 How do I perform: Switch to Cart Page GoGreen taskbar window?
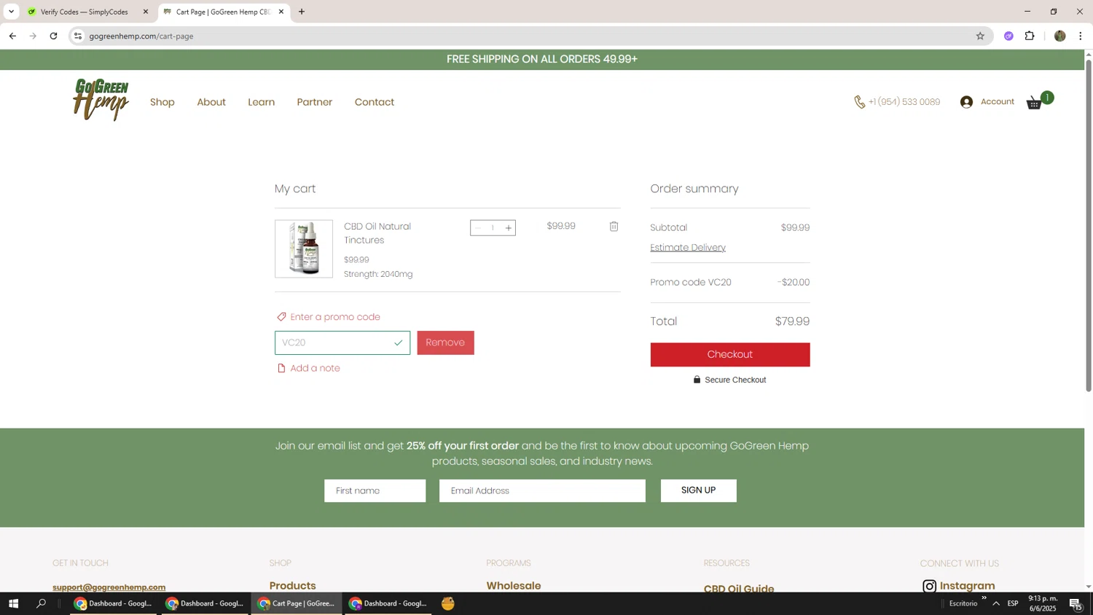(297, 603)
